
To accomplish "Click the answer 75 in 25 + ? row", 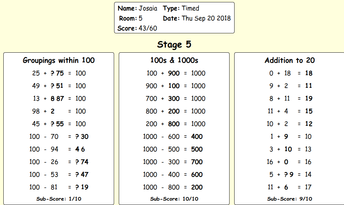I will [60, 73].
